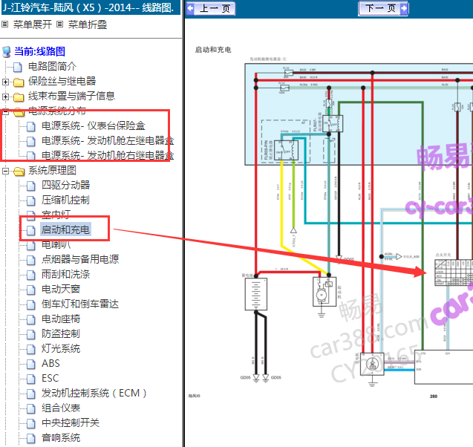
Task: Click the page icon of 四驱分动器
Action: click(x=30, y=186)
